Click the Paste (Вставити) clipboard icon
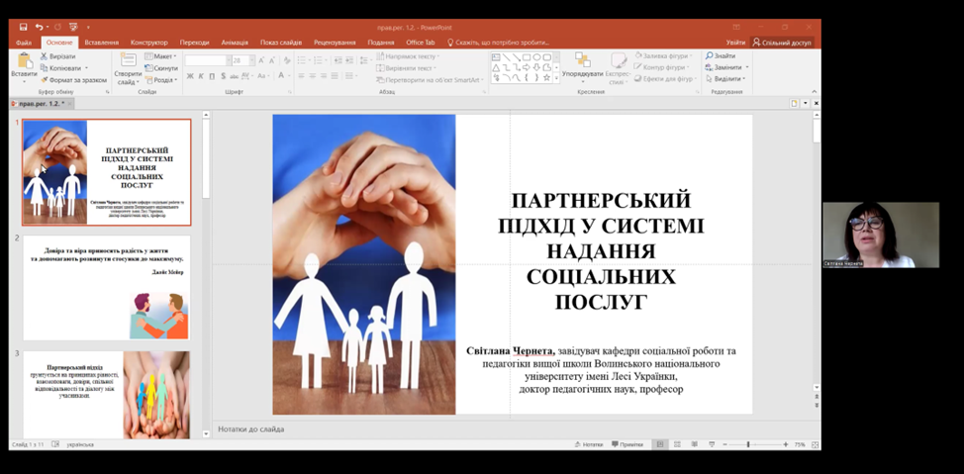Screen dimensions: 964x474 click(24, 66)
